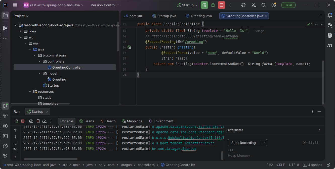Open the Notifications bell panel
335x169 pixels.
point(329,16)
